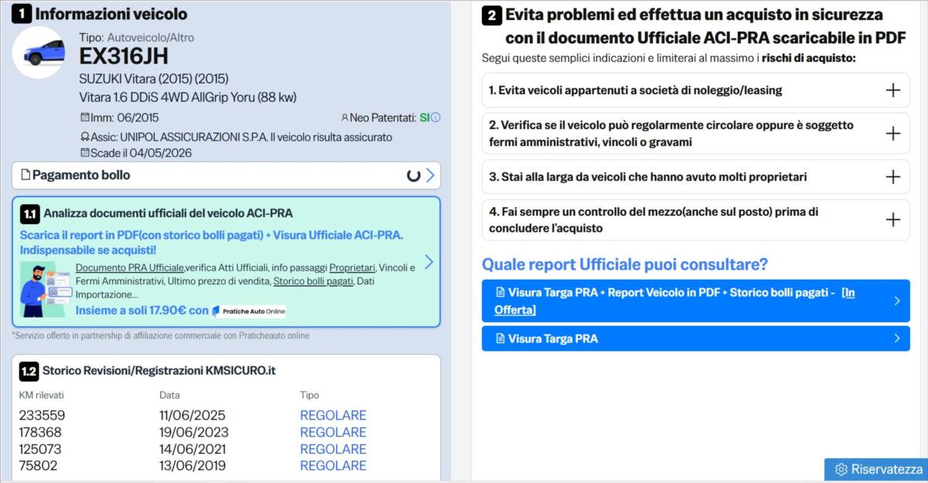Click the Neo Patentati info icon
This screenshot has height=483, width=928.
[x=435, y=117]
